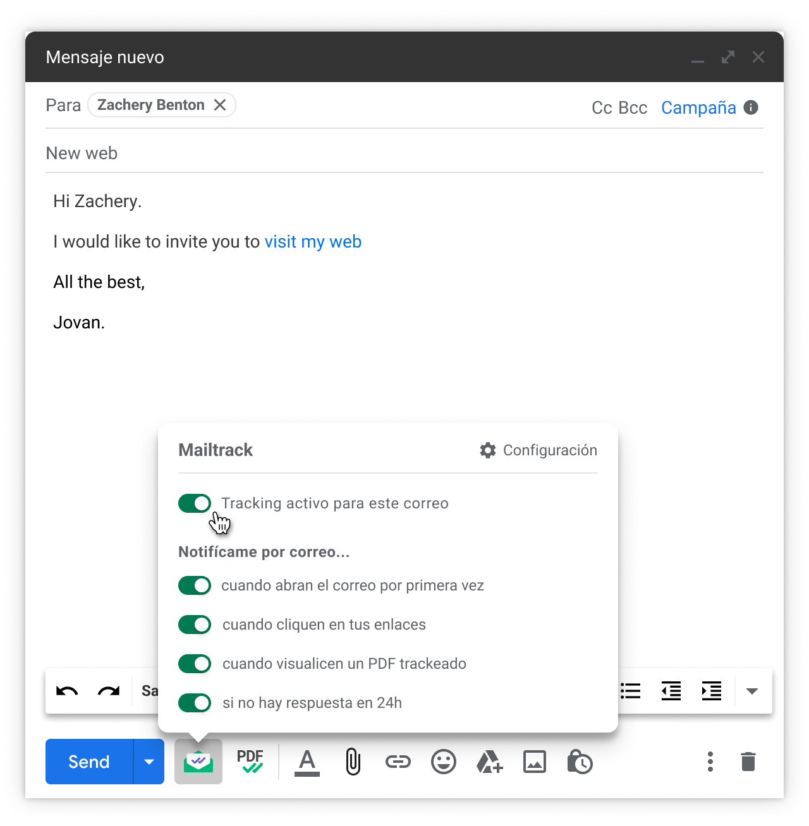This screenshot has width=809, height=826.
Task: Expand the Send options dropdown arrow
Action: 149,762
